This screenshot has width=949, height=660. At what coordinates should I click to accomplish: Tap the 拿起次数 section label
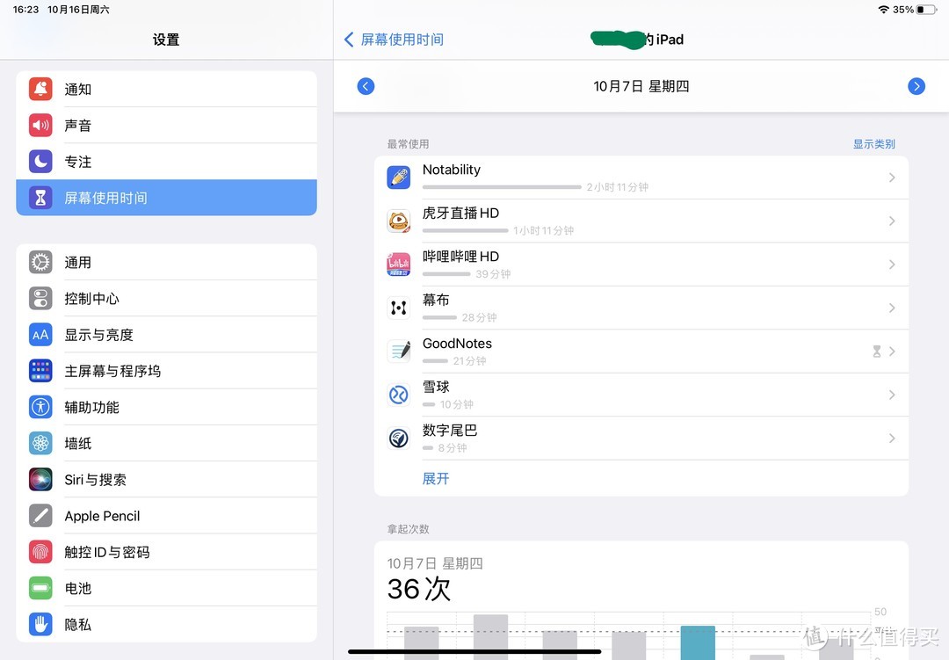coord(408,529)
